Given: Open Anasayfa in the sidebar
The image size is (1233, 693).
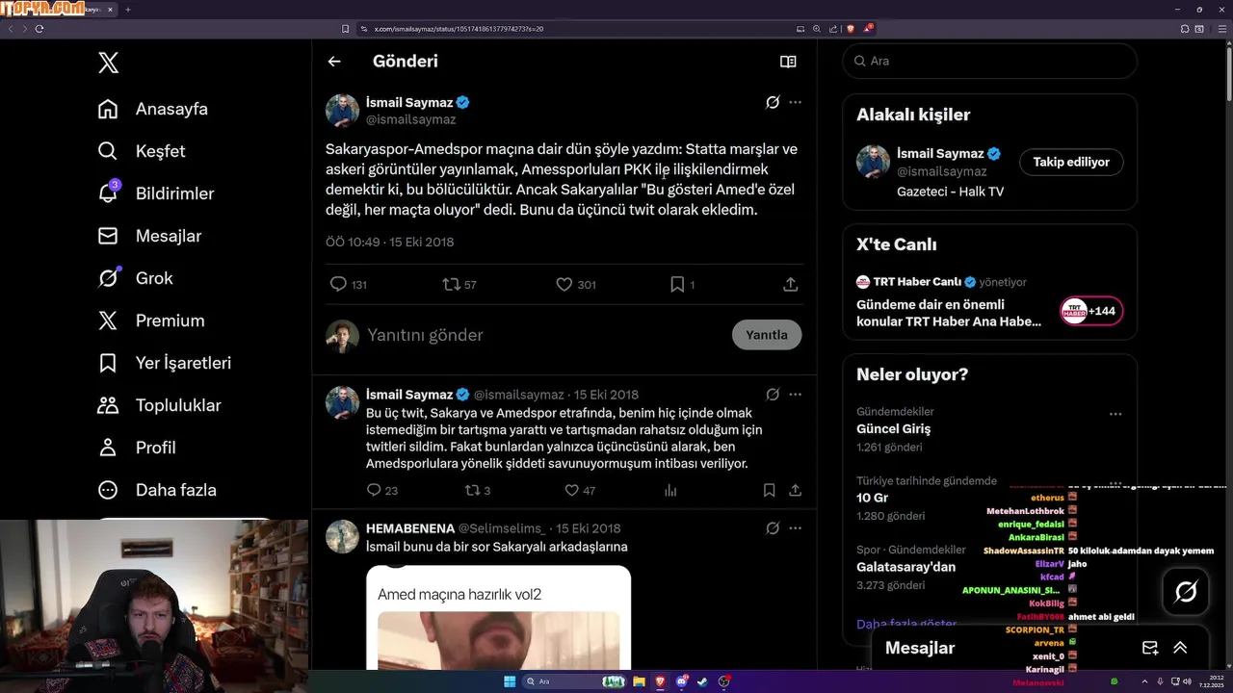Looking at the screenshot, I should [x=153, y=109].
